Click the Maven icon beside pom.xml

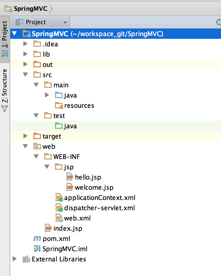[x=37, y=239]
